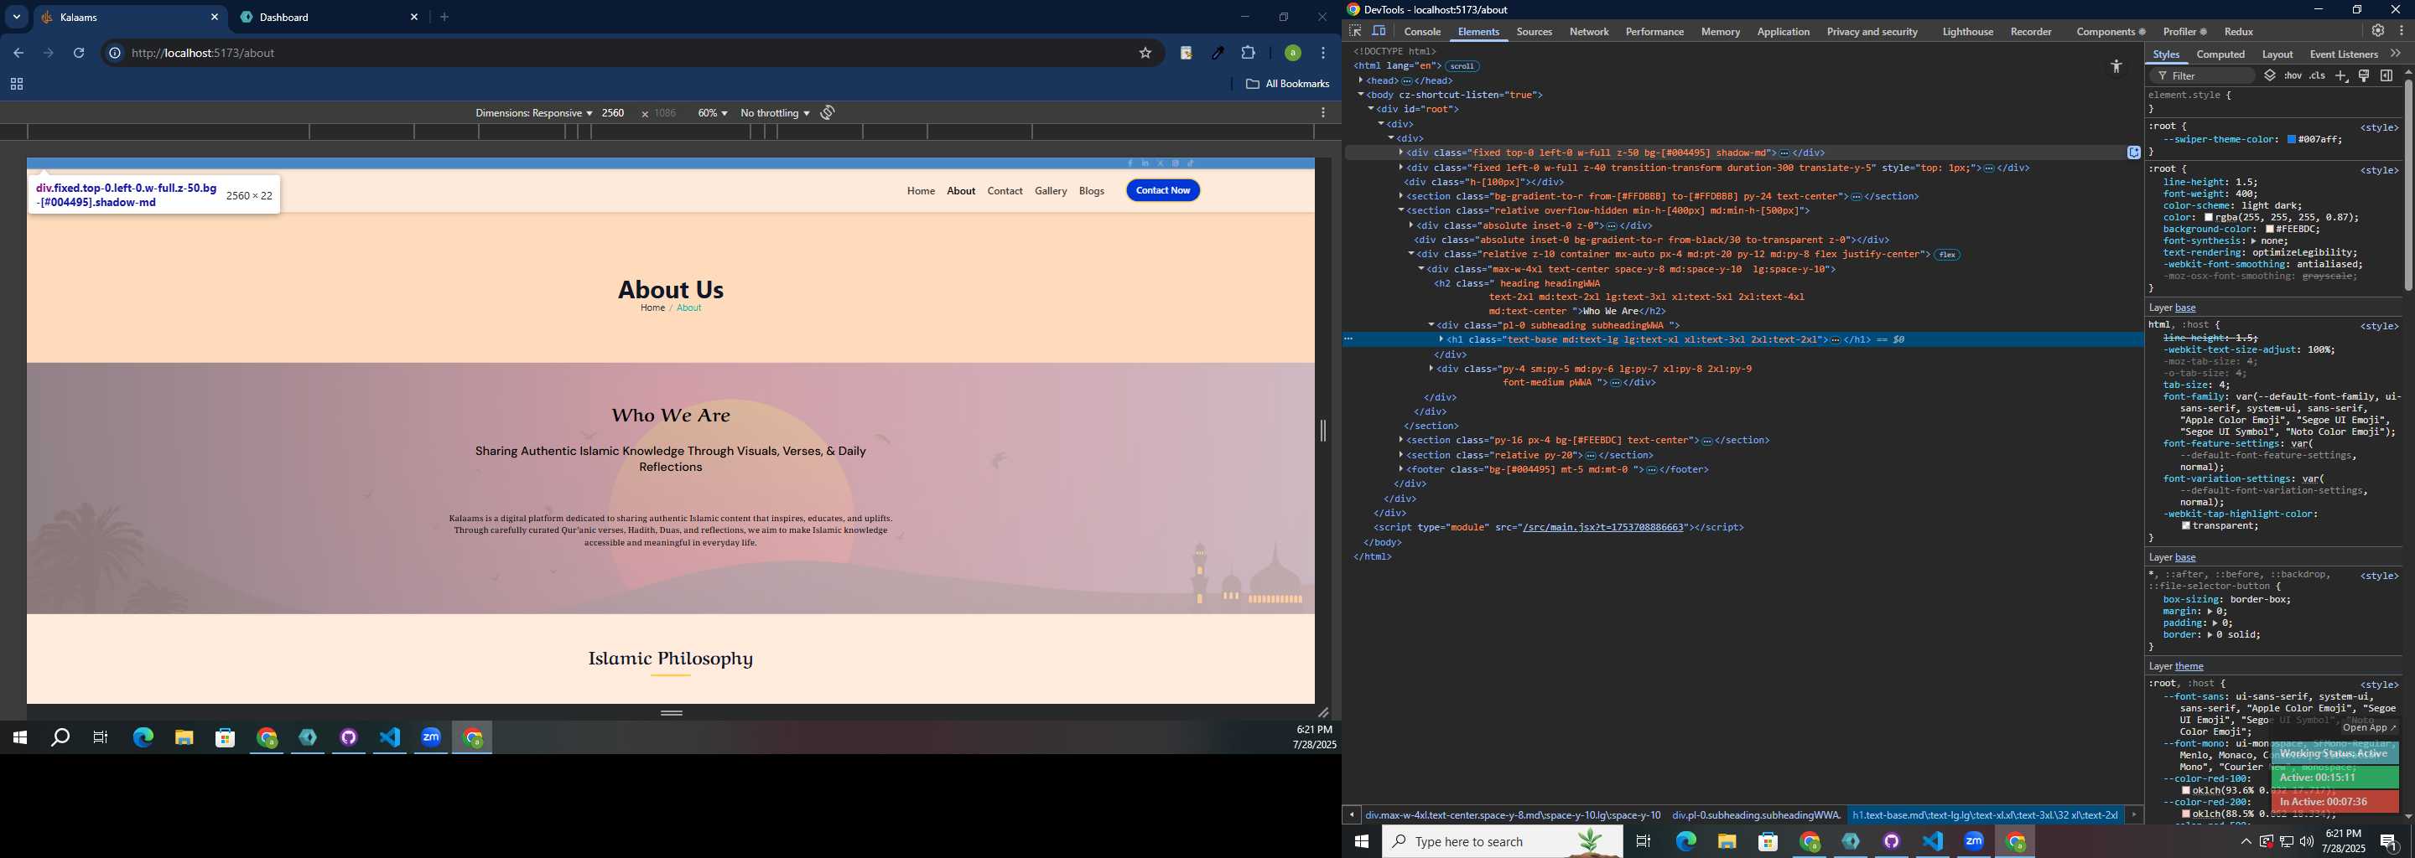Add a new style rule with plus icon
This screenshot has height=858, width=2415.
coord(2341,76)
